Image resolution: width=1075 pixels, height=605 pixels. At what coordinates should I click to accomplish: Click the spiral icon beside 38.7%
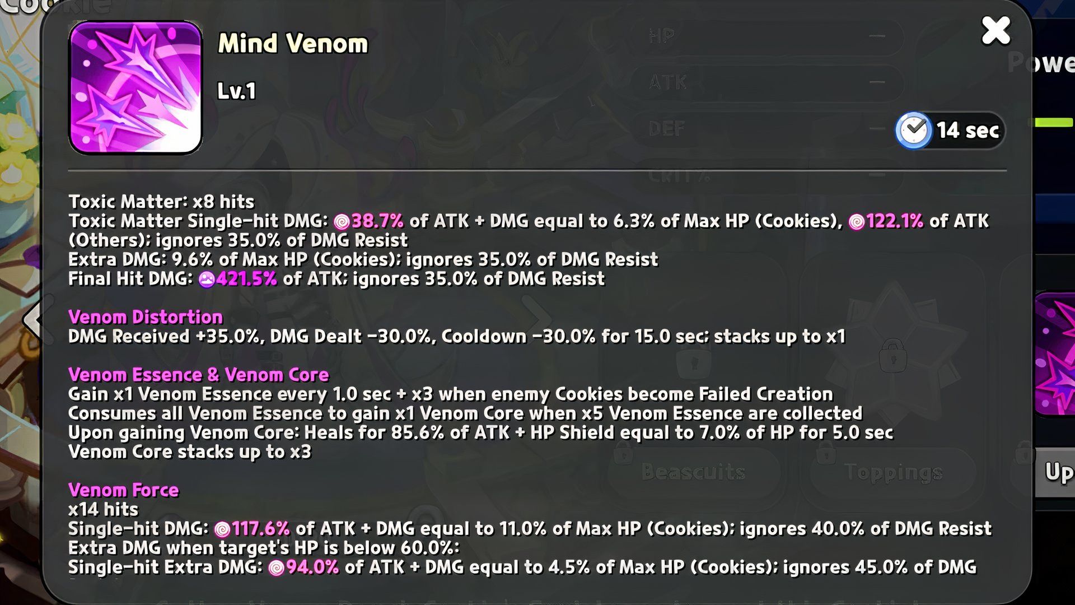pos(342,222)
